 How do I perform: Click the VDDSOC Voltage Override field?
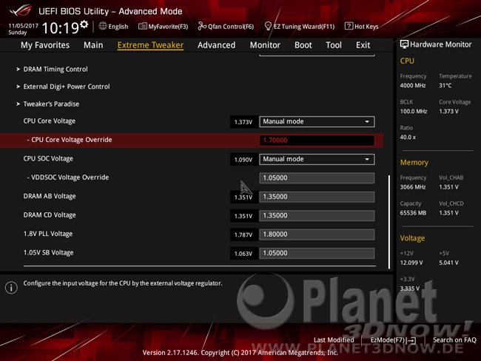(317, 178)
